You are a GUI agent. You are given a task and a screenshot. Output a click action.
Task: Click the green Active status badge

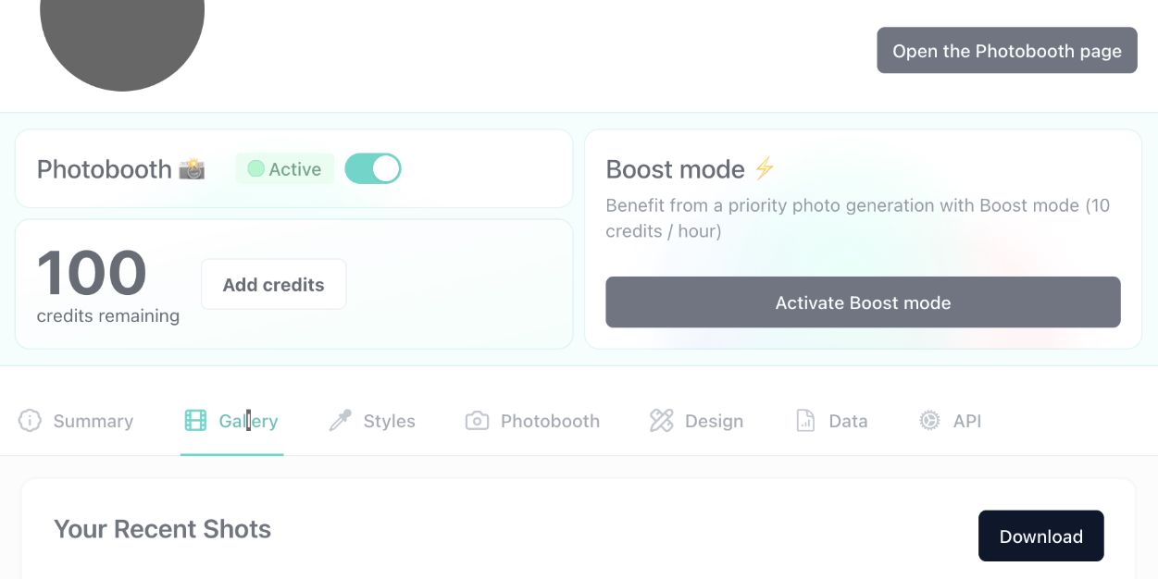pyautogui.click(x=284, y=169)
